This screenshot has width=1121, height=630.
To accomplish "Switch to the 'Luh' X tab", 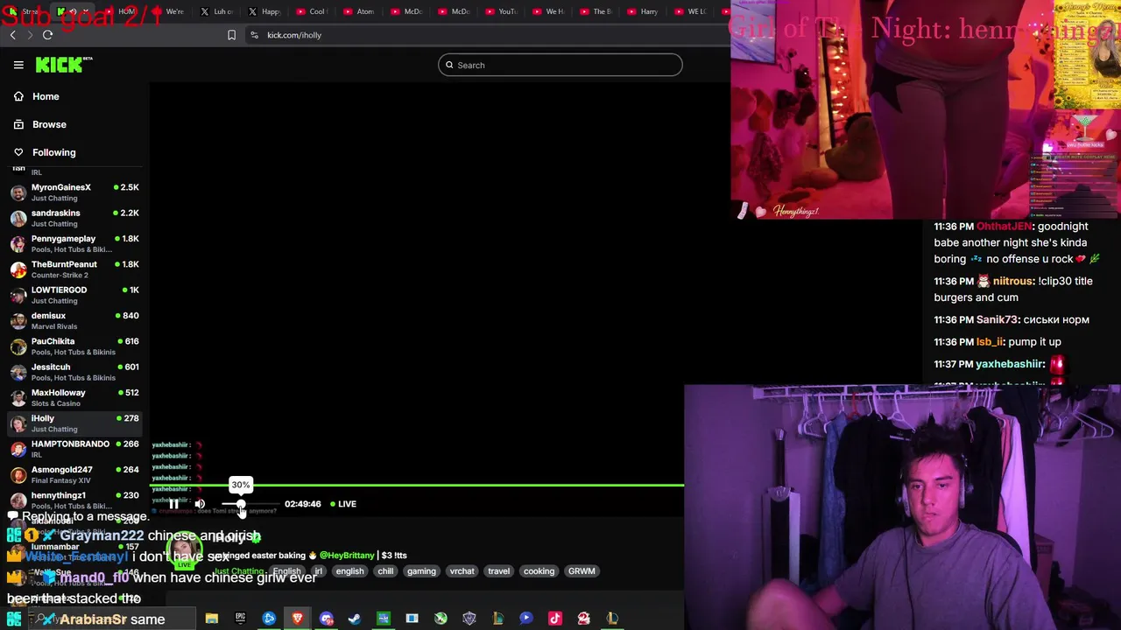I will [217, 11].
